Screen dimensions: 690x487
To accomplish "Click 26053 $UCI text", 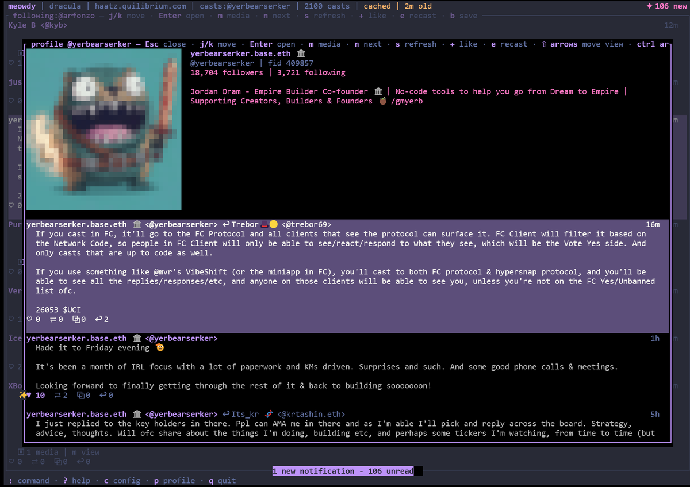I will tap(58, 310).
